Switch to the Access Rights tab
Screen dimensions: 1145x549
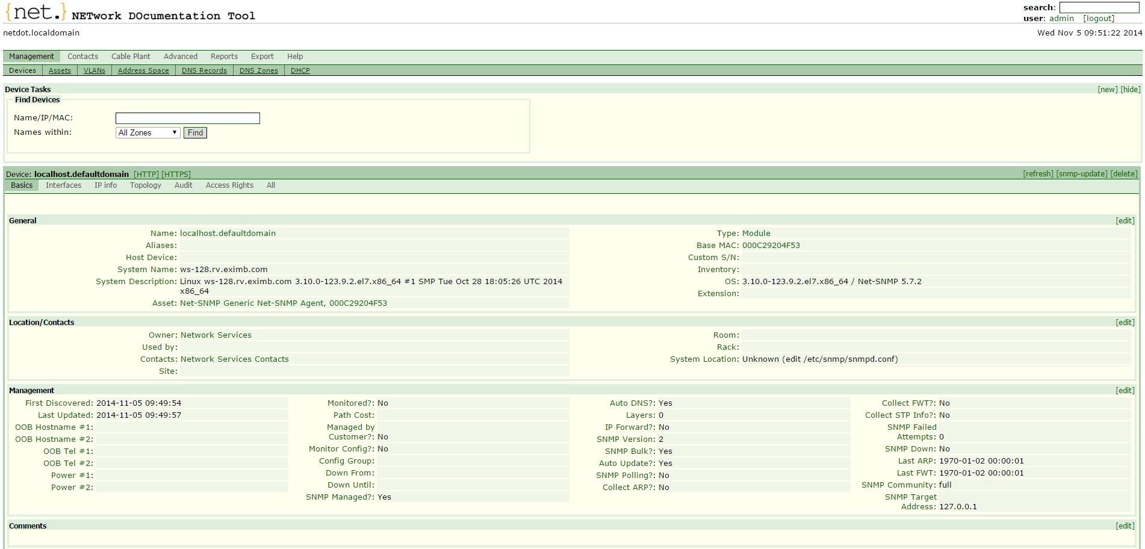pyautogui.click(x=229, y=185)
